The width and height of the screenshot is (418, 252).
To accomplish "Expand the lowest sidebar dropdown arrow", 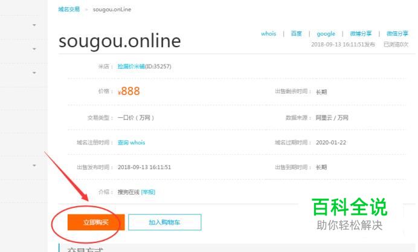I will pyautogui.click(x=34, y=166).
